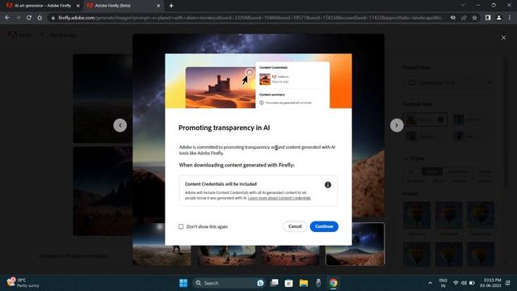Click the info icon beside Content Credentials
Viewport: 517px width, 291px height.
(x=328, y=185)
